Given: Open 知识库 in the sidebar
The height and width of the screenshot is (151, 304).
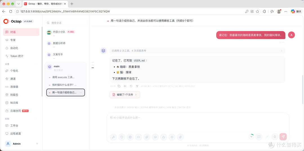Looking at the screenshot, I should (21, 103).
